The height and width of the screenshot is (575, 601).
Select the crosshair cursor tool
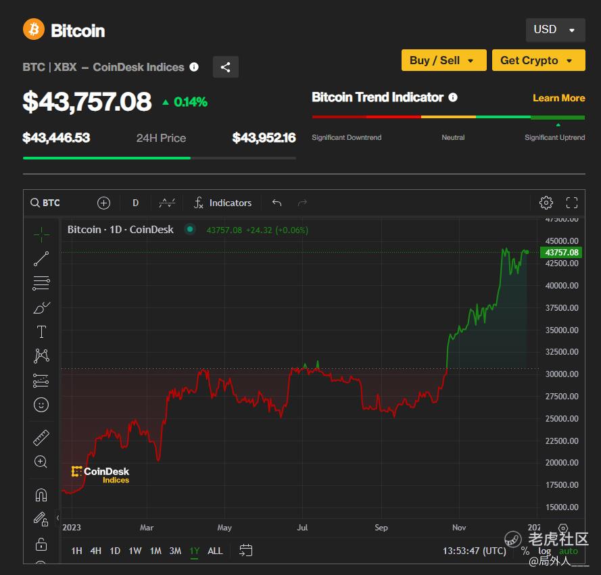pos(41,234)
